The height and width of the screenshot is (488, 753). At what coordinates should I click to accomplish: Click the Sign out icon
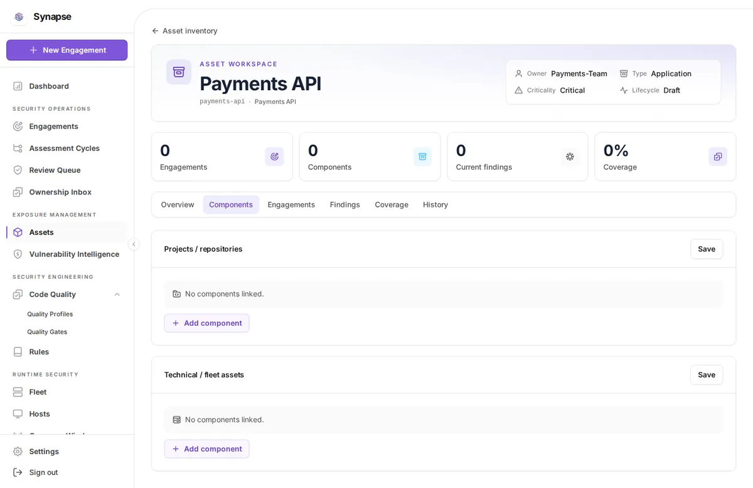point(18,472)
